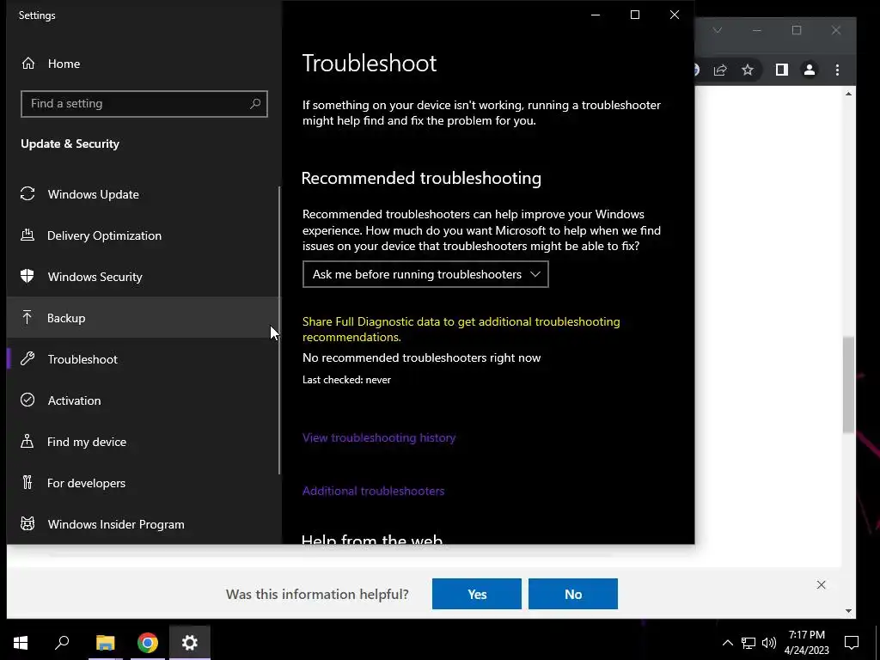Click Chrome share page icon

click(x=720, y=70)
